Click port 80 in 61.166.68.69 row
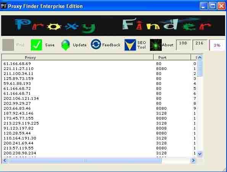Viewport: 227px width, 172px height. click(159, 64)
